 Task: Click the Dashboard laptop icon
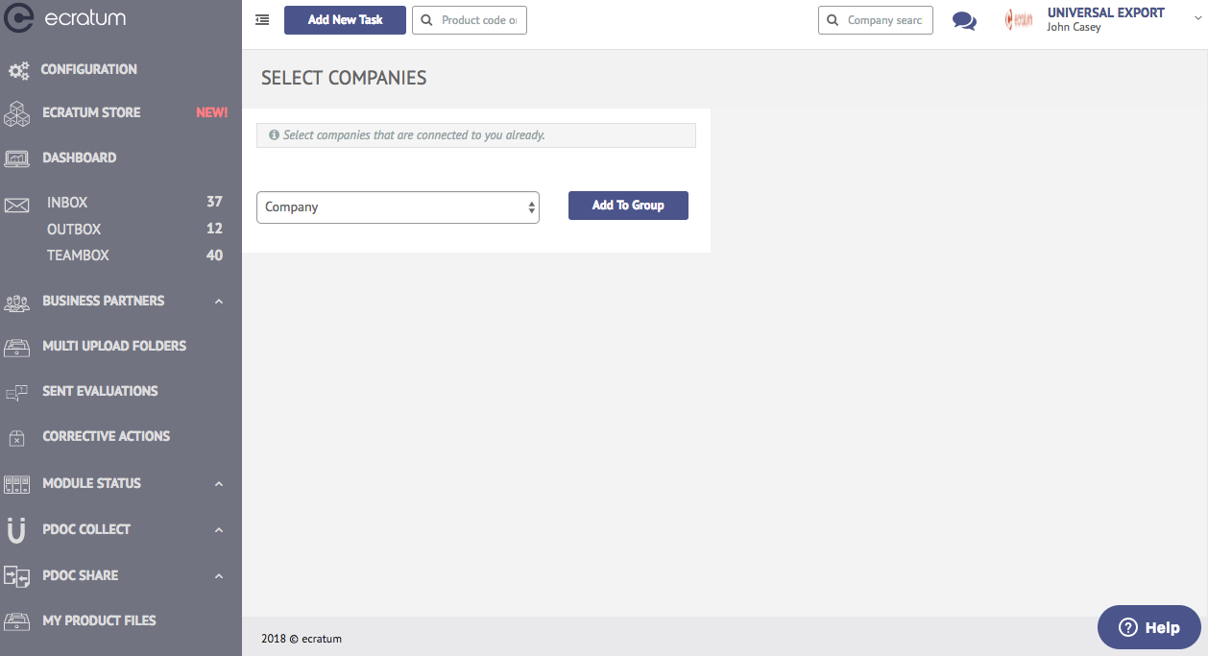coord(17,158)
